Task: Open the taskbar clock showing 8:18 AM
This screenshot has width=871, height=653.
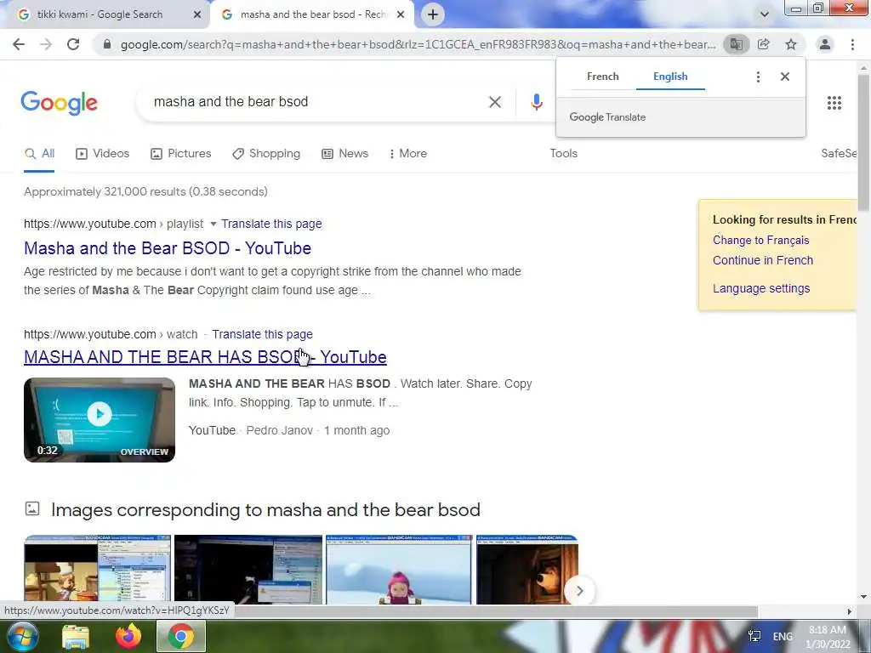Action: click(x=828, y=637)
